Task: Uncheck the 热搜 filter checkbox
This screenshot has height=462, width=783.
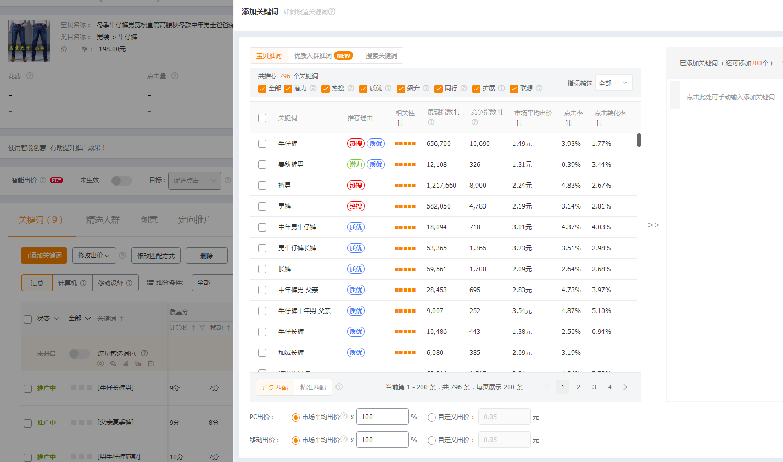Action: coord(326,89)
